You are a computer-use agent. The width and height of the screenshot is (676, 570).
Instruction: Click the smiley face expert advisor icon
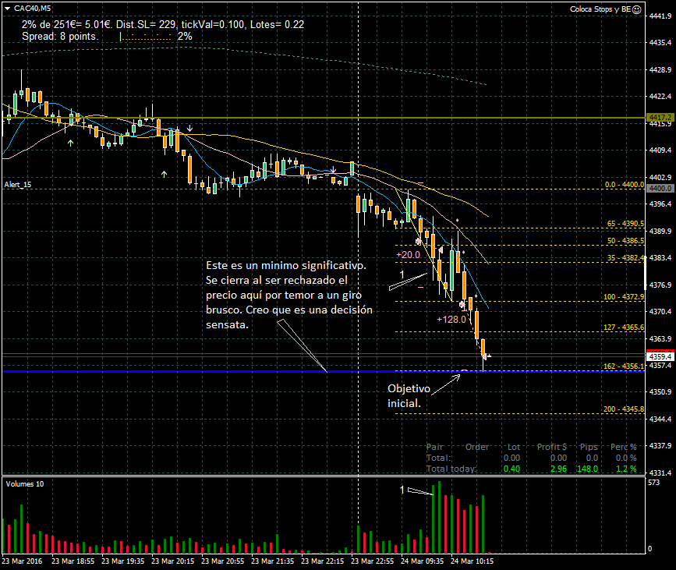637,9
